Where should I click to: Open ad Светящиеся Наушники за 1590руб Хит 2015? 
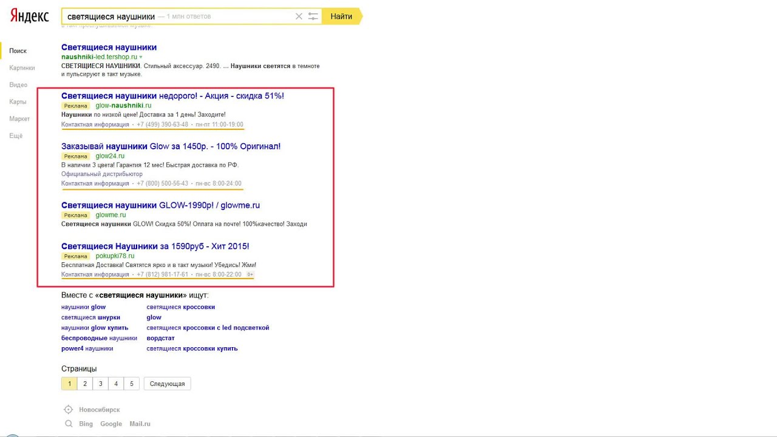click(155, 246)
